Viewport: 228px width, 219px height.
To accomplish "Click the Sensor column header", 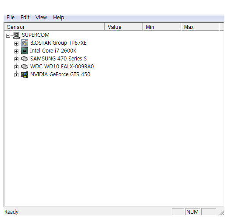I will 54,27.
